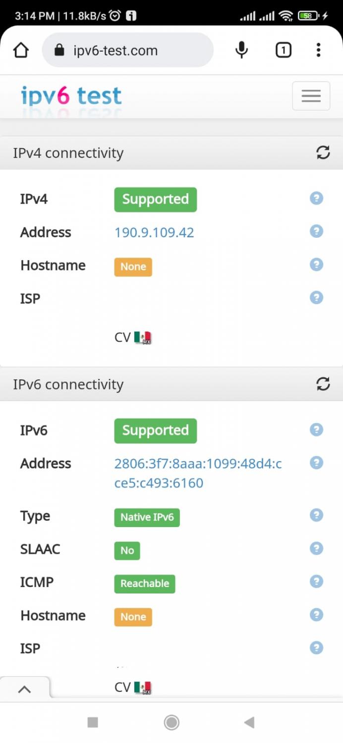Tap the IPv4 address 190.9.109.42 link
Image resolution: width=343 pixels, height=743 pixels.
coord(154,232)
